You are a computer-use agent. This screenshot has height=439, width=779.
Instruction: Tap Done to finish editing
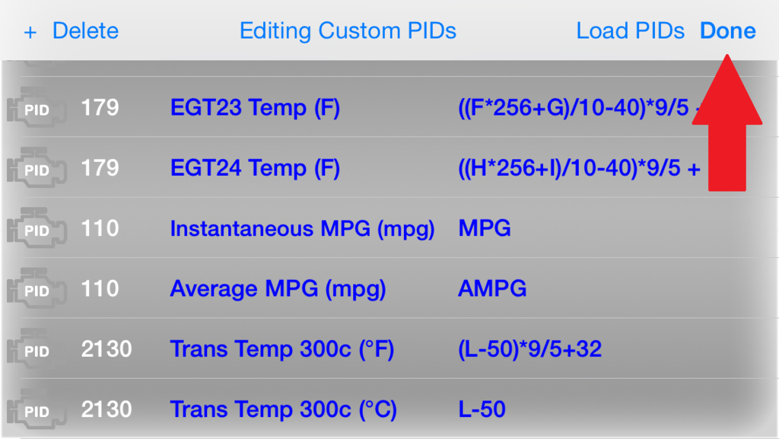(728, 30)
